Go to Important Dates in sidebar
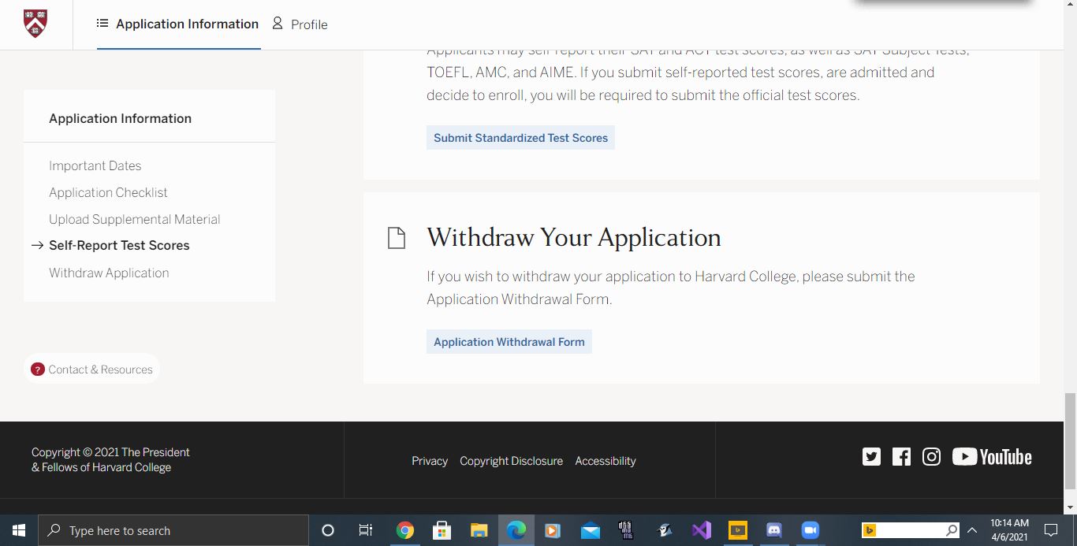 (x=95, y=165)
